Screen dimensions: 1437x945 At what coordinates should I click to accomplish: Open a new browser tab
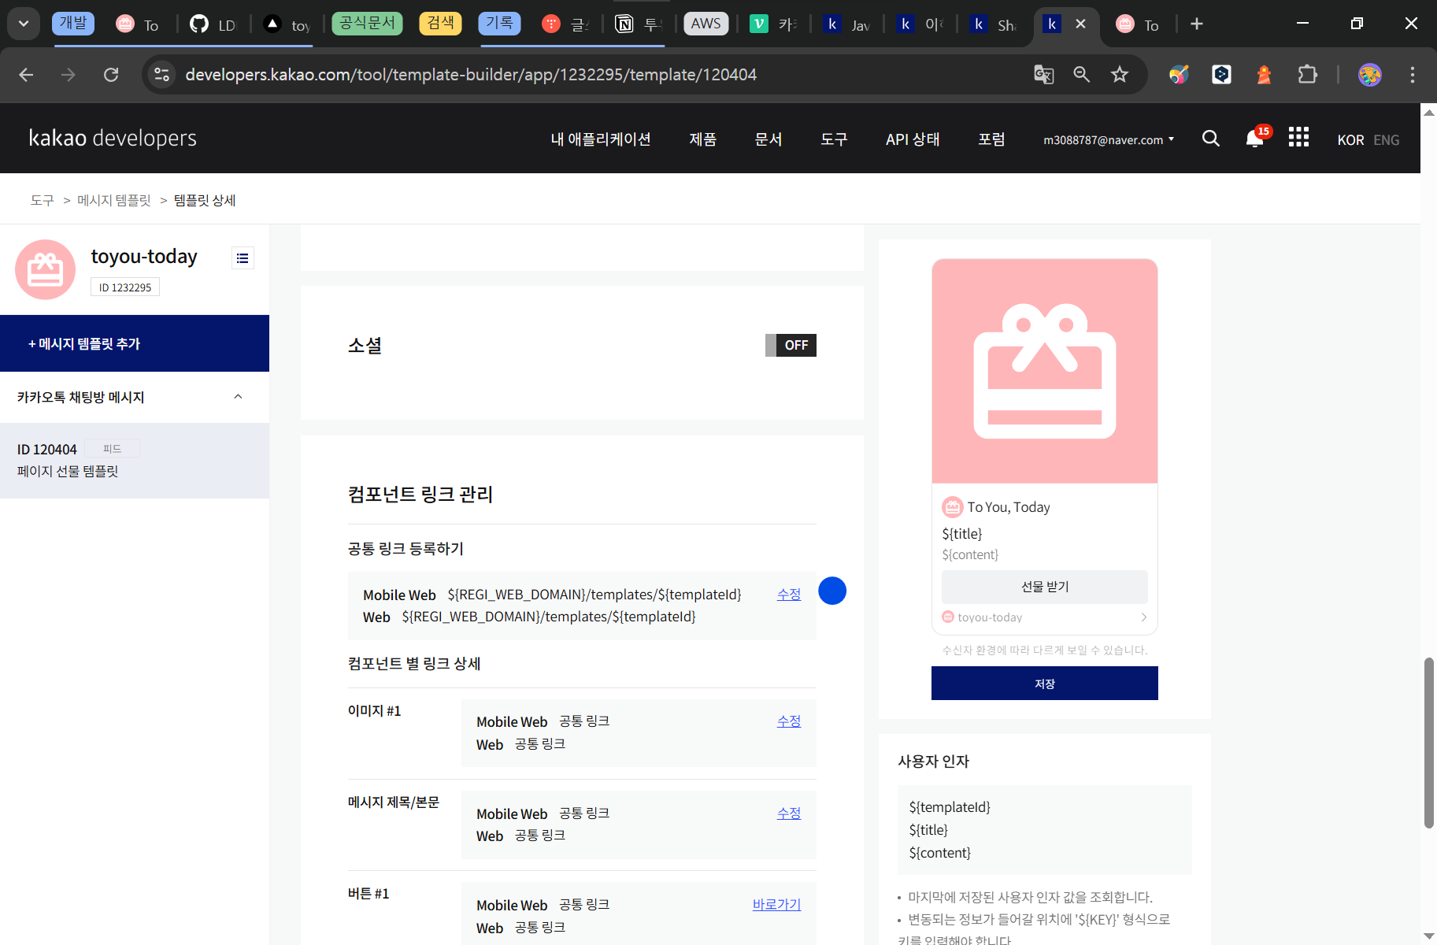(x=1197, y=24)
